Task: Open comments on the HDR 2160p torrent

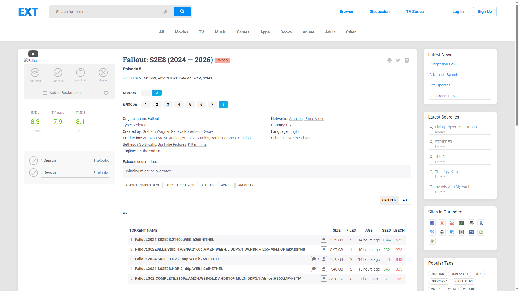Action: tap(315, 269)
